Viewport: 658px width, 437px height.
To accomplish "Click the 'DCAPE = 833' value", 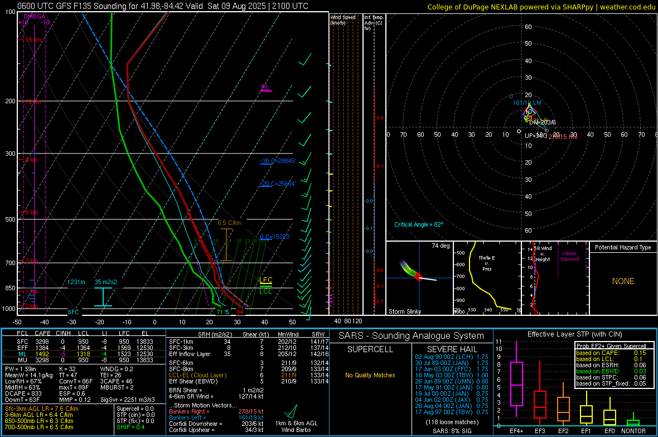I will [23, 393].
